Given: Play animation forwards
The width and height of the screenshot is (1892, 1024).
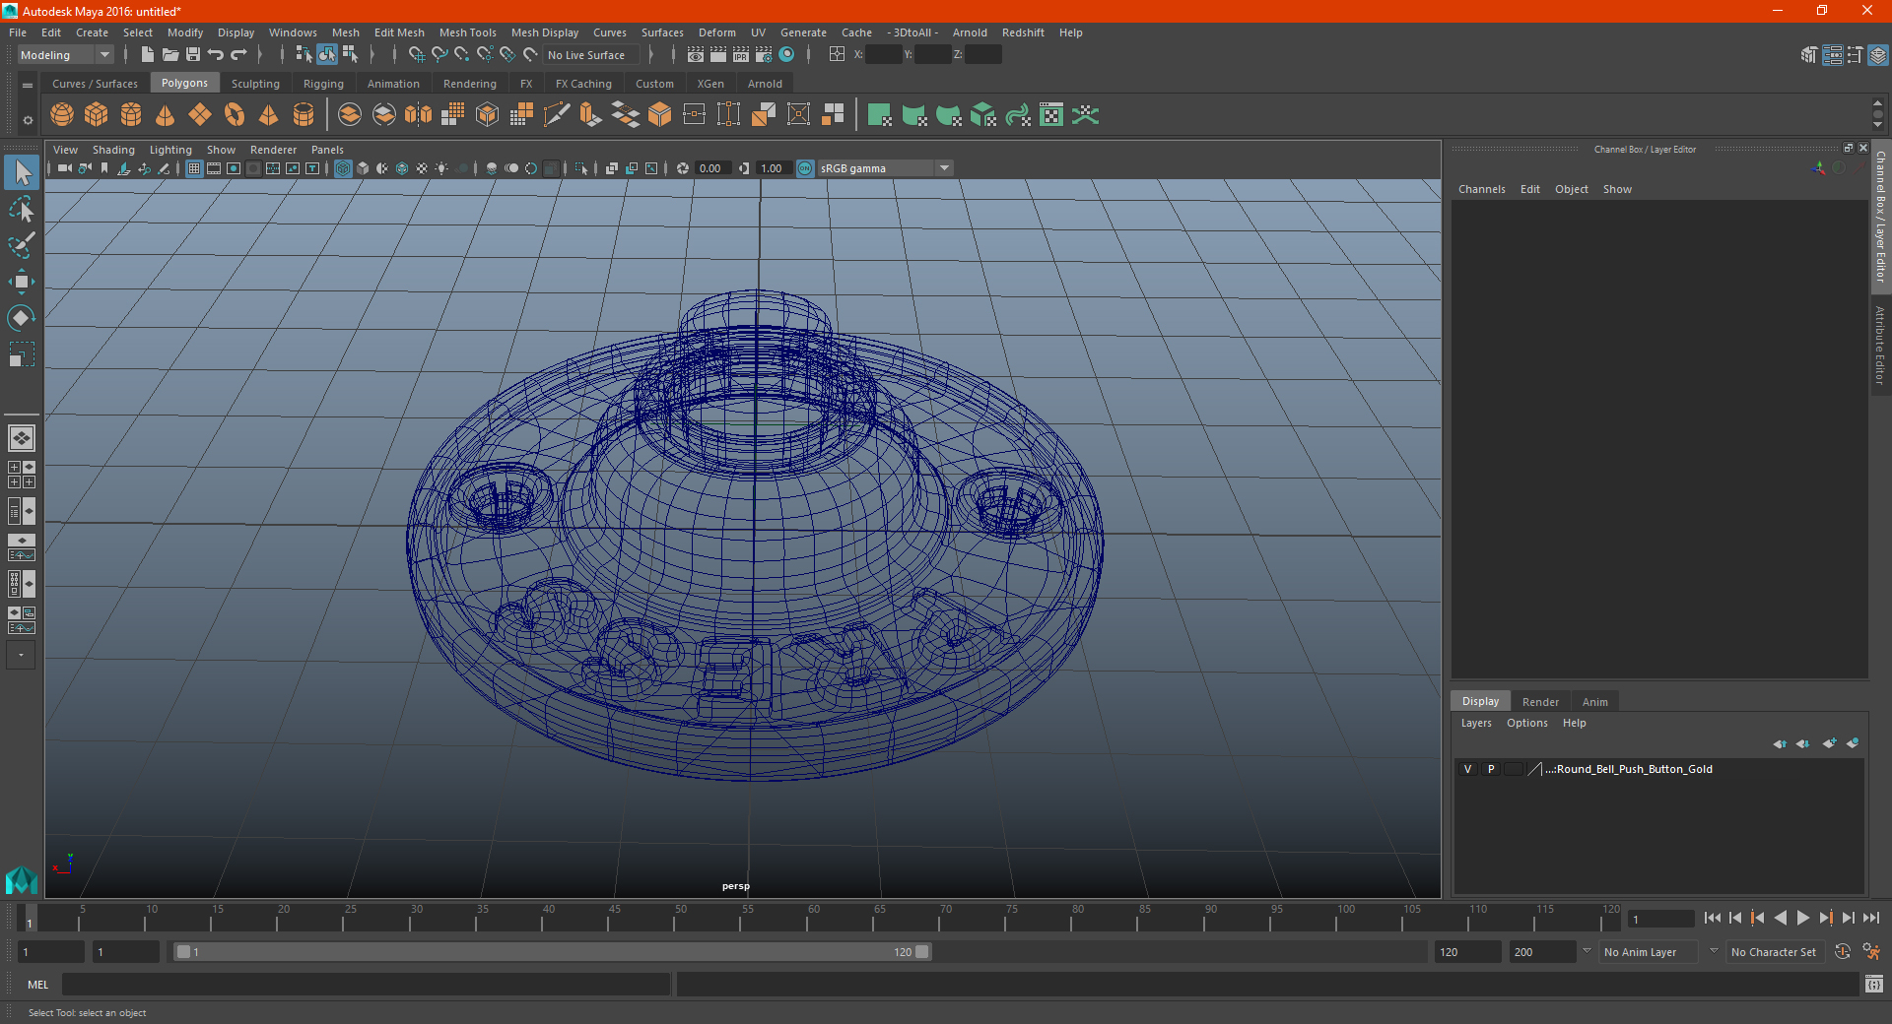Looking at the screenshot, I should coord(1802,918).
